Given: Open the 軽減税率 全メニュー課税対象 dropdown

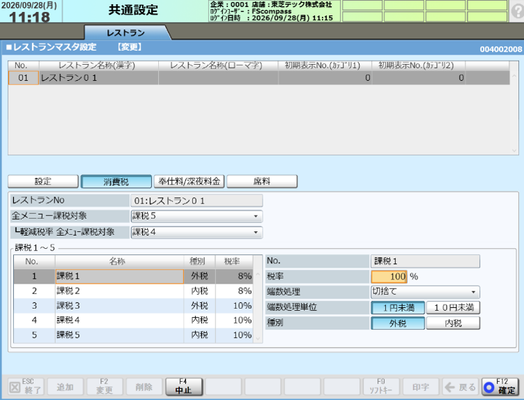Looking at the screenshot, I should (196, 232).
